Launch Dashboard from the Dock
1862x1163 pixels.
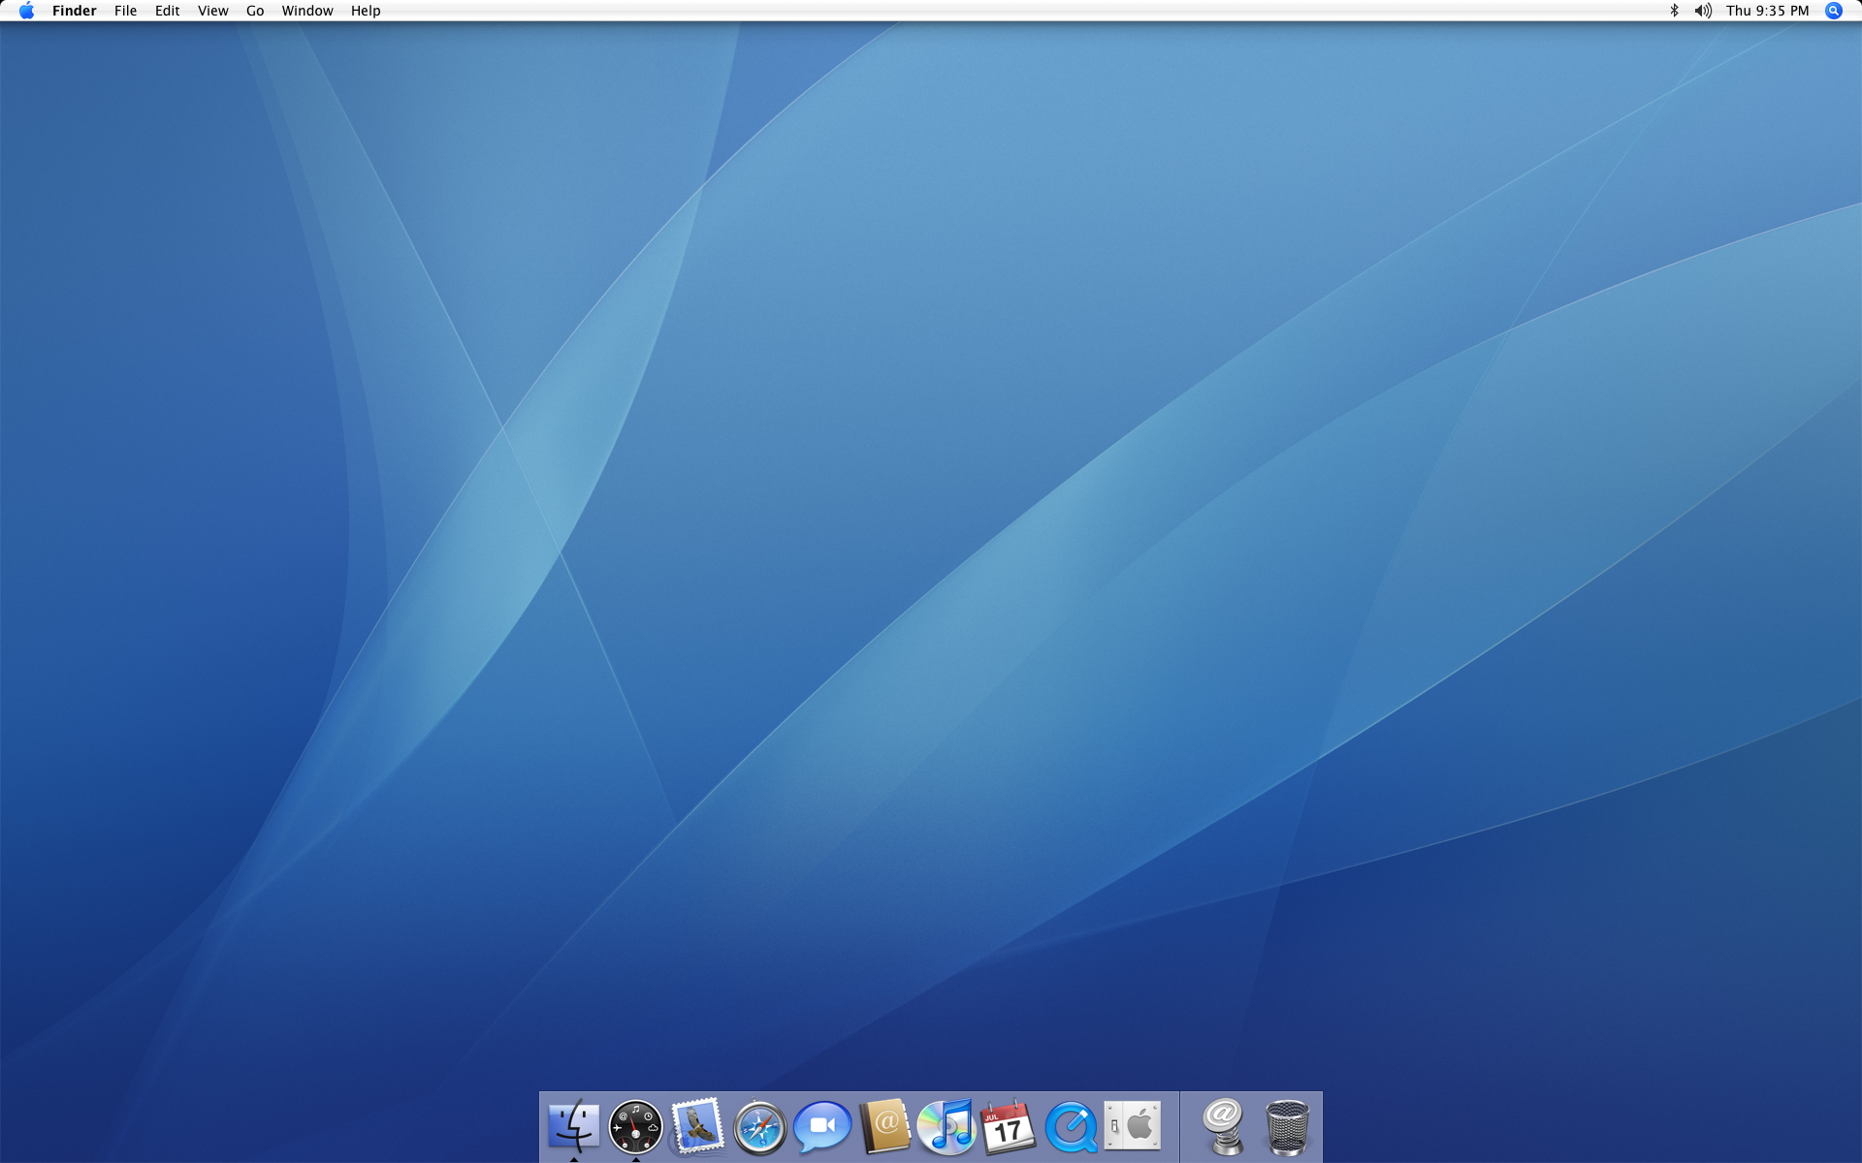click(635, 1126)
